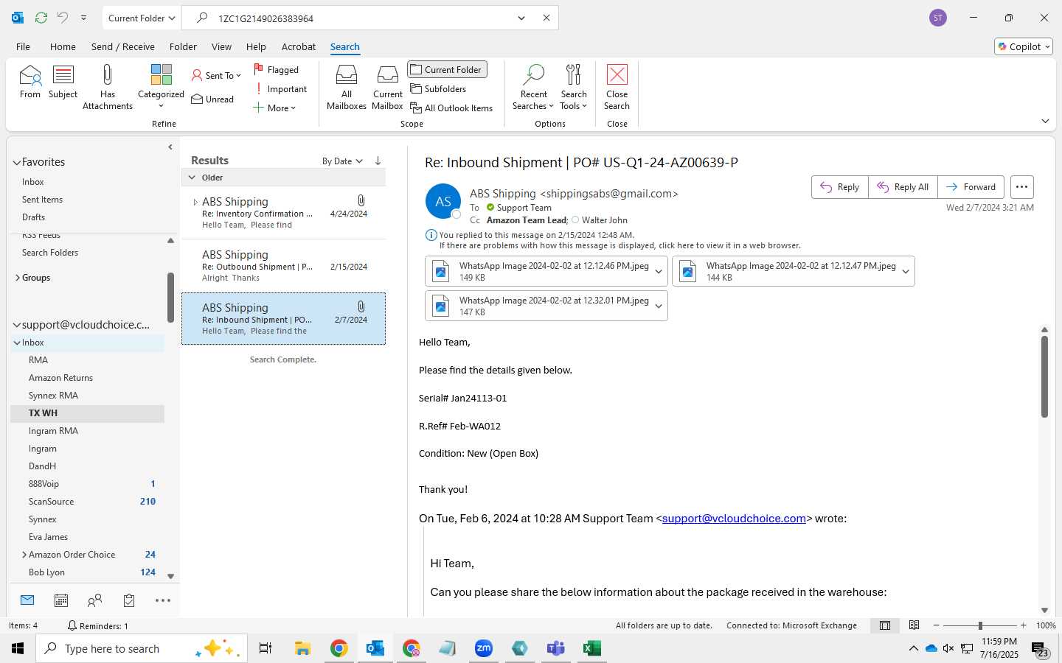This screenshot has width=1062, height=663.
Task: Filter results by Flagged
Action: click(x=277, y=69)
